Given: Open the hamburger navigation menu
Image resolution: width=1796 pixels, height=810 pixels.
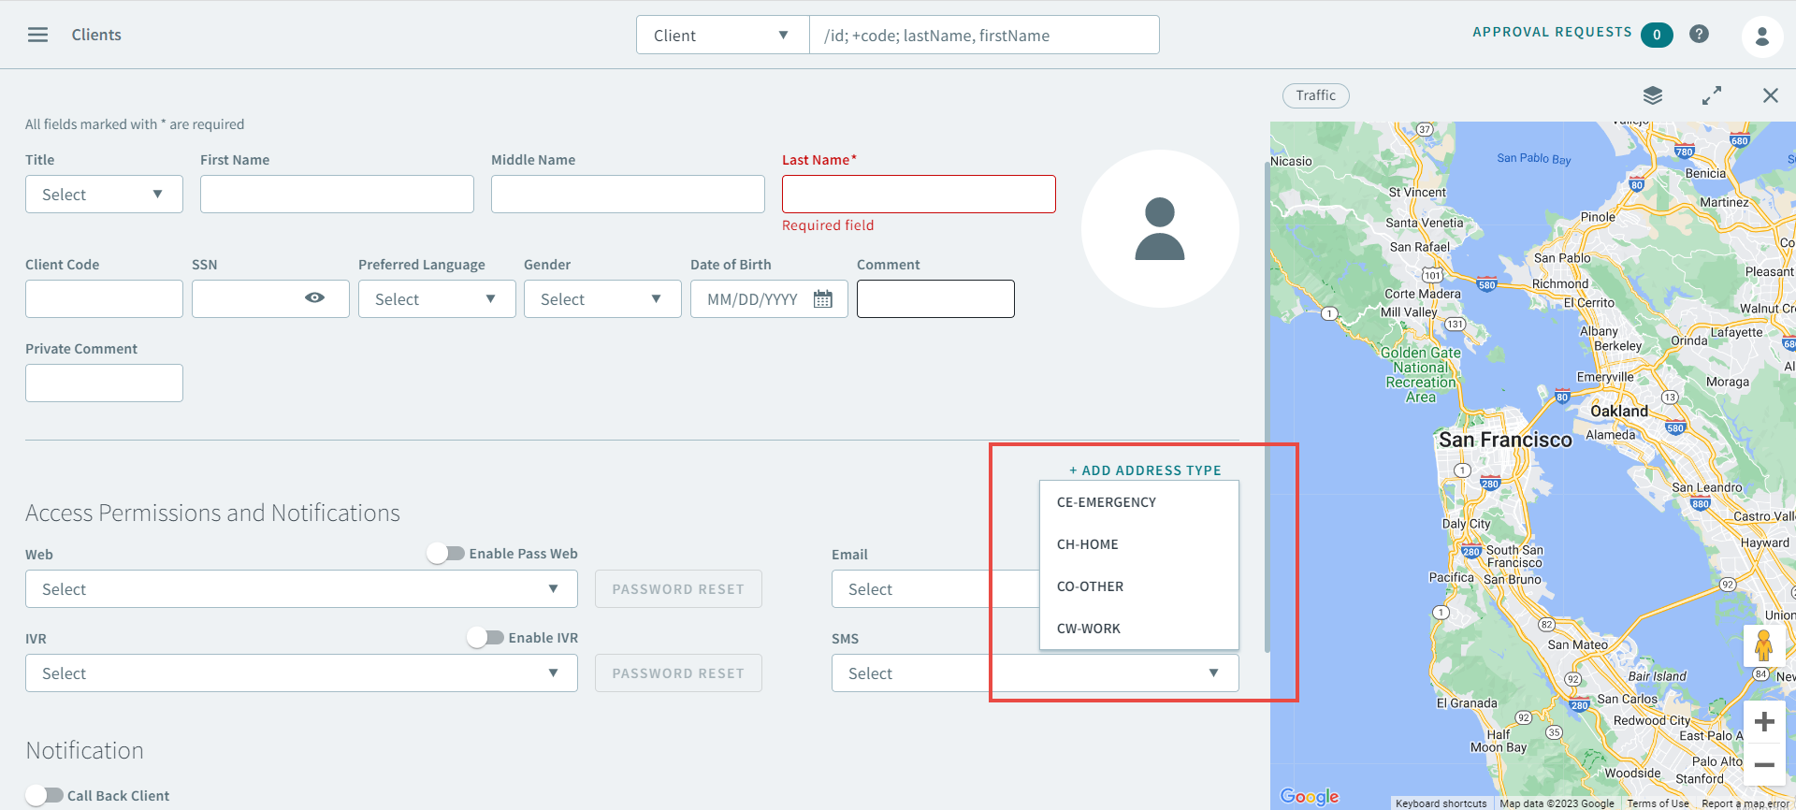Looking at the screenshot, I should pos(37,35).
